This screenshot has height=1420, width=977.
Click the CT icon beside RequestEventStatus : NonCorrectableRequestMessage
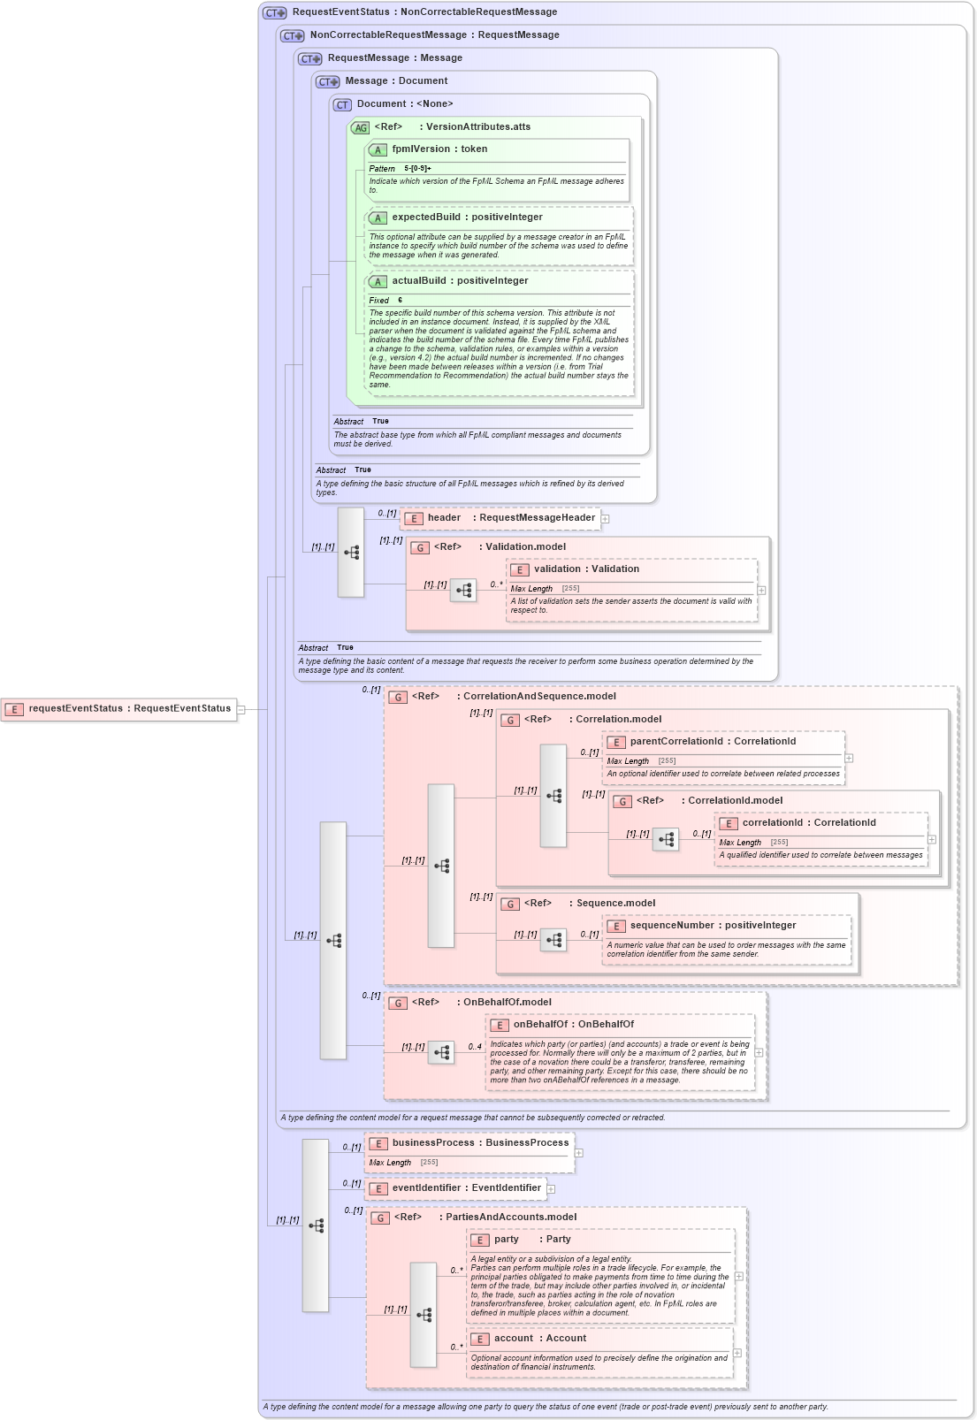(275, 13)
